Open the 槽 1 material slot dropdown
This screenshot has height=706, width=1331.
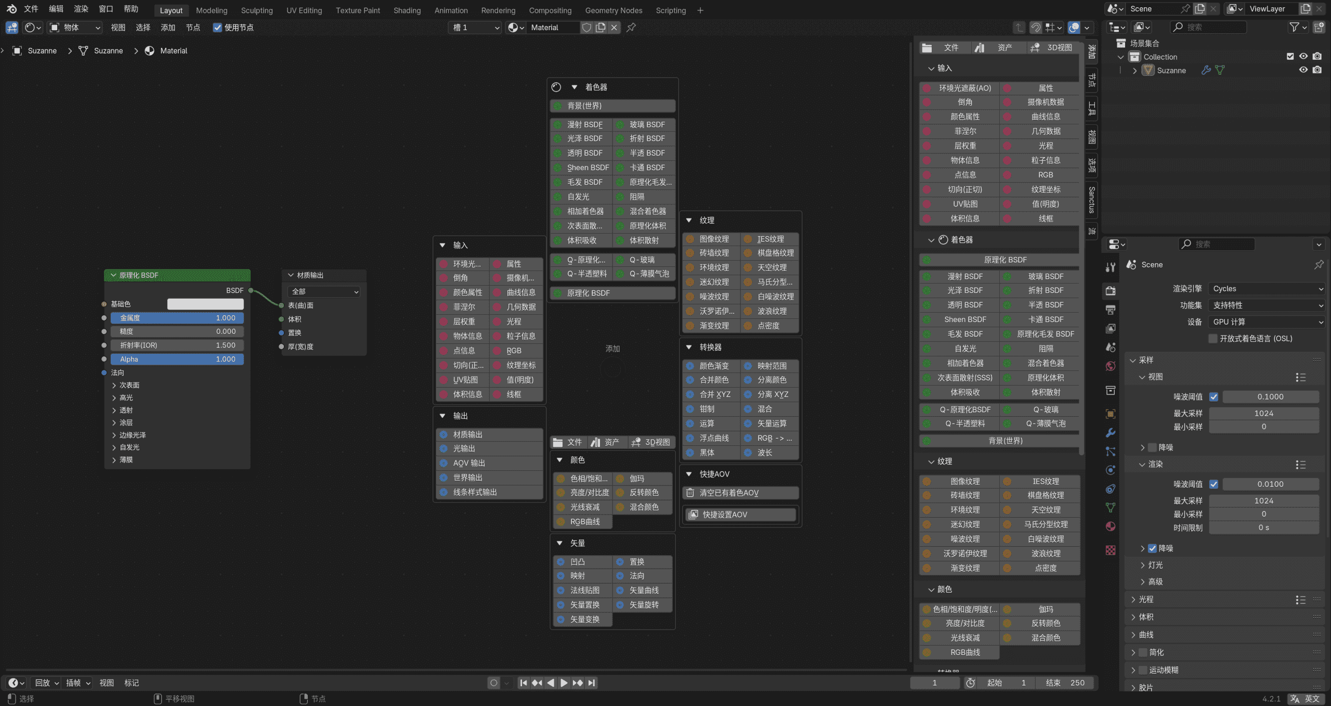(475, 28)
